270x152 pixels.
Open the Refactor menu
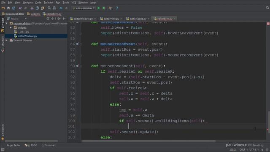pyautogui.click(x=49, y=3)
